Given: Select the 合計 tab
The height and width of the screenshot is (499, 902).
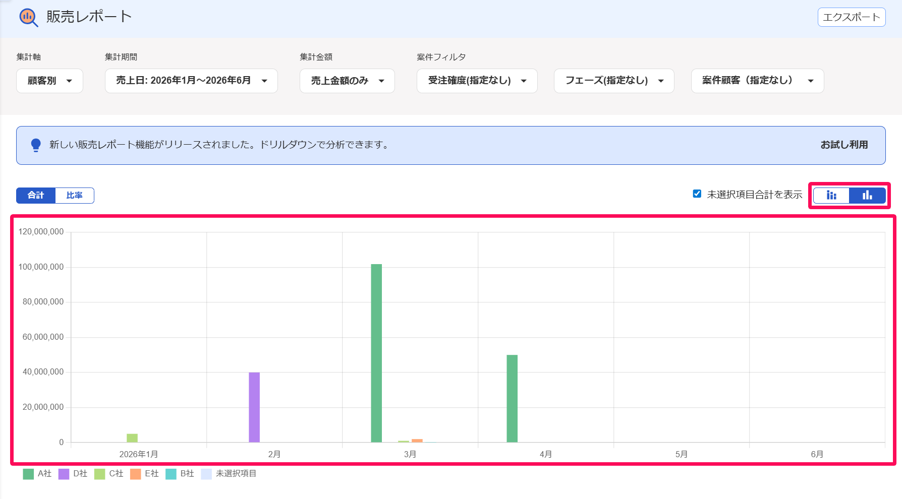Looking at the screenshot, I should (36, 196).
